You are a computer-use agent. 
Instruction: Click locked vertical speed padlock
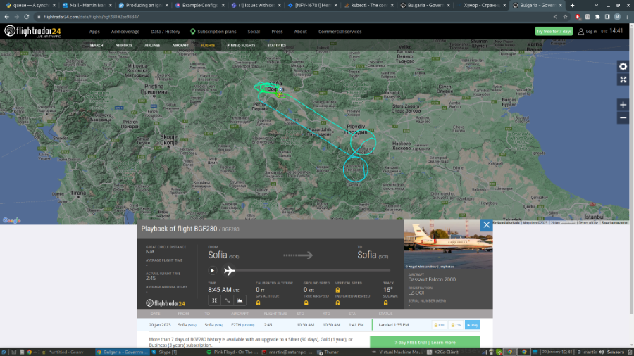click(x=337, y=290)
